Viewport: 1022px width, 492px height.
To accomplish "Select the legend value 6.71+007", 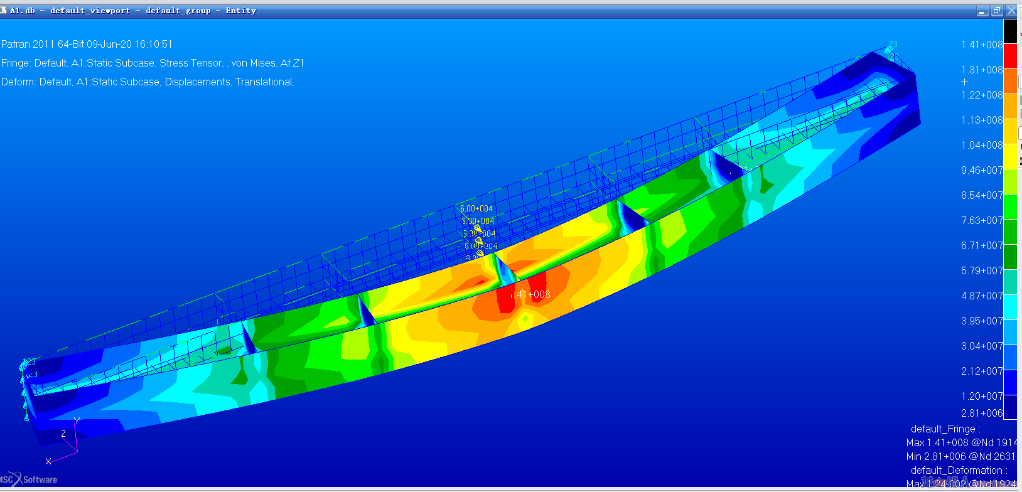I will pos(982,245).
